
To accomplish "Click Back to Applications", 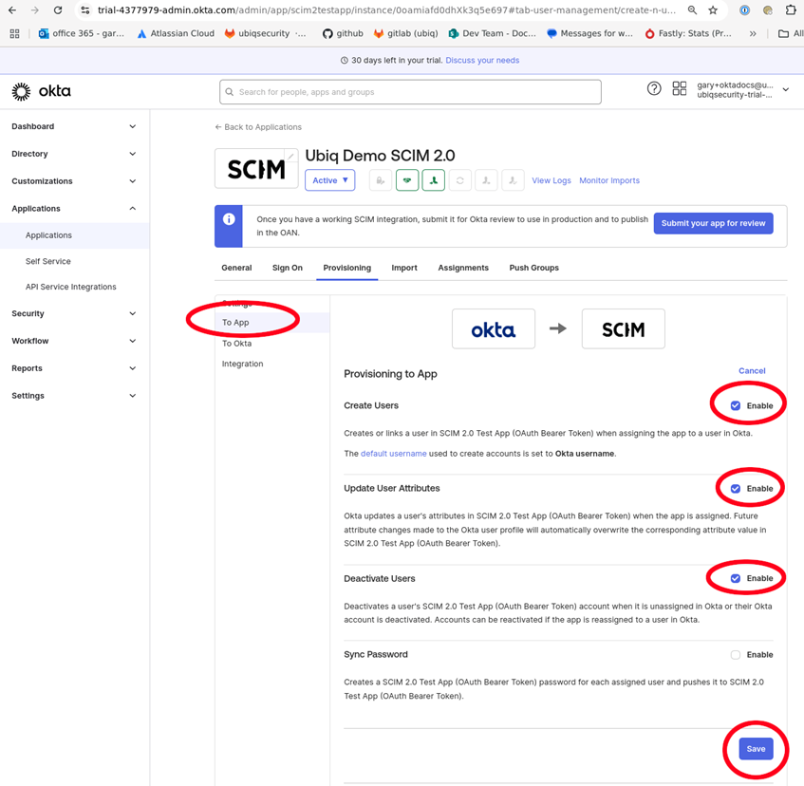I will 258,127.
